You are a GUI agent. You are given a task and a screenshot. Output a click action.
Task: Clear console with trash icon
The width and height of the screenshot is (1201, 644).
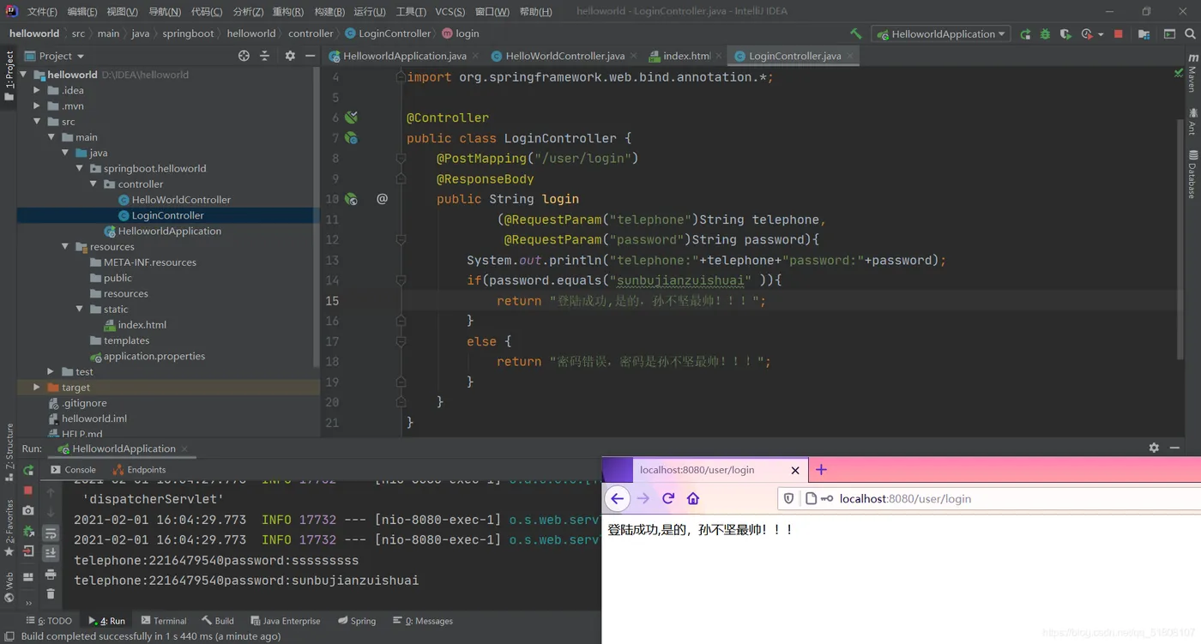point(51,593)
